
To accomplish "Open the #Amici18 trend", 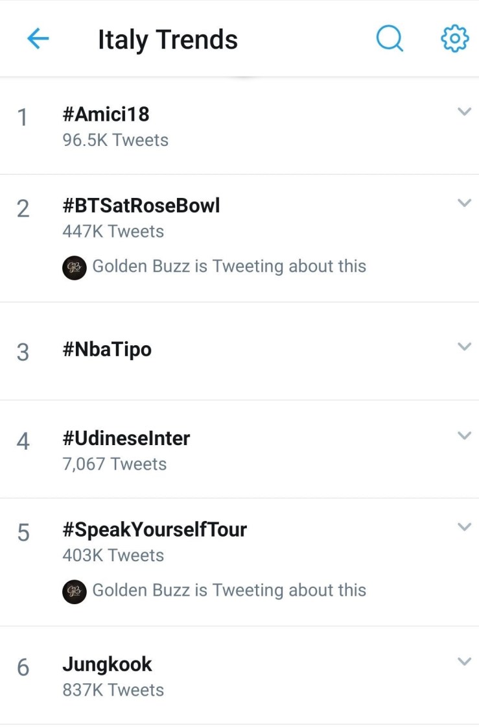I will 106,114.
